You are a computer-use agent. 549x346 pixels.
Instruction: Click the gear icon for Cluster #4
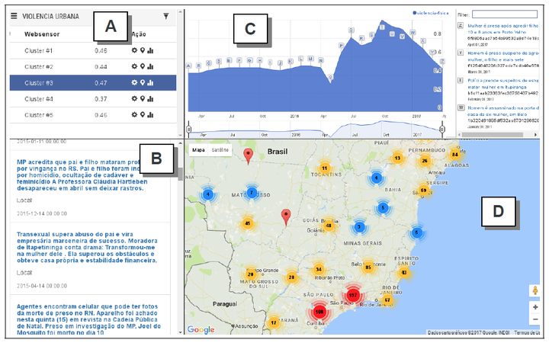pyautogui.click(x=134, y=99)
